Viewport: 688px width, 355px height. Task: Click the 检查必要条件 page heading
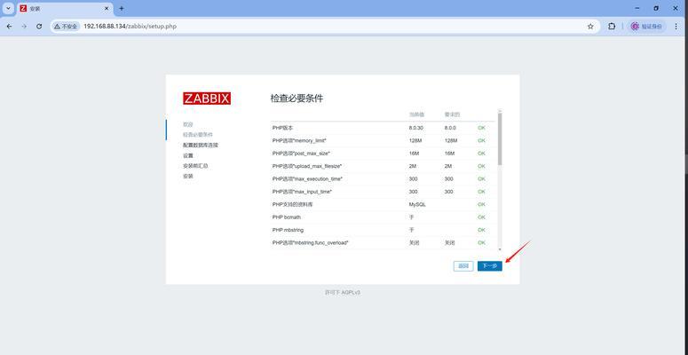tap(297, 99)
